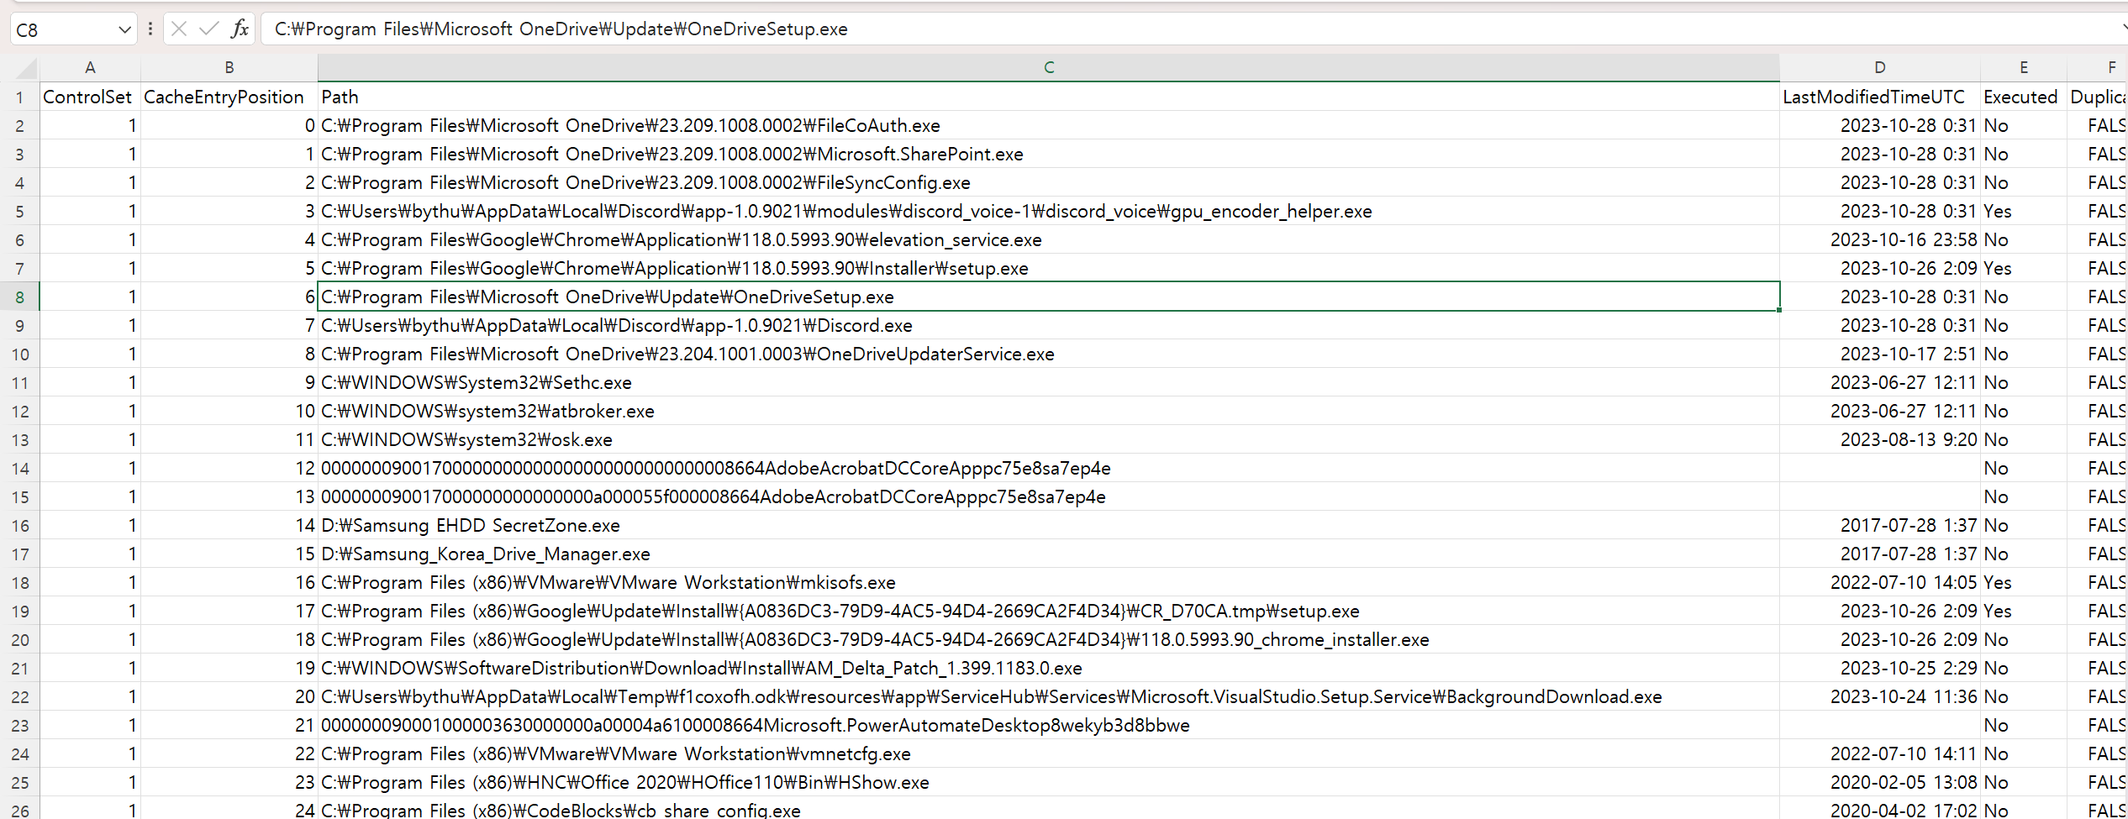Select the OneDriveSetup.exe path cell
Screen dimensions: 2128x819
[1049, 297]
